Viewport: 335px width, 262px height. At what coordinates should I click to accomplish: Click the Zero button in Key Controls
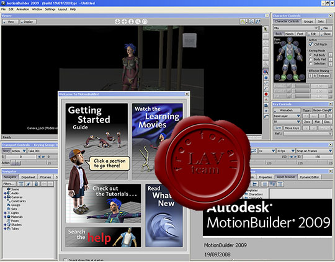[x=307, y=122]
